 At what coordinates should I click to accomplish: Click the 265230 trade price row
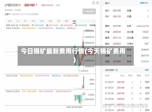tap(127, 99)
